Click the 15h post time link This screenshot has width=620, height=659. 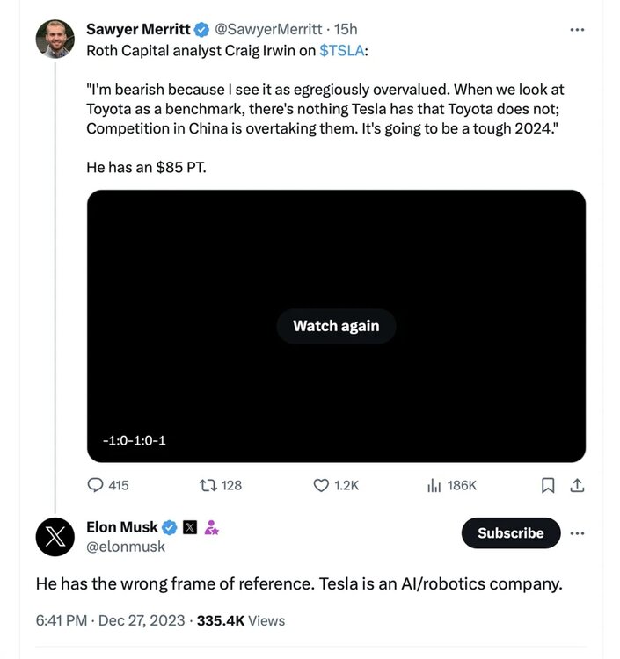(346, 29)
